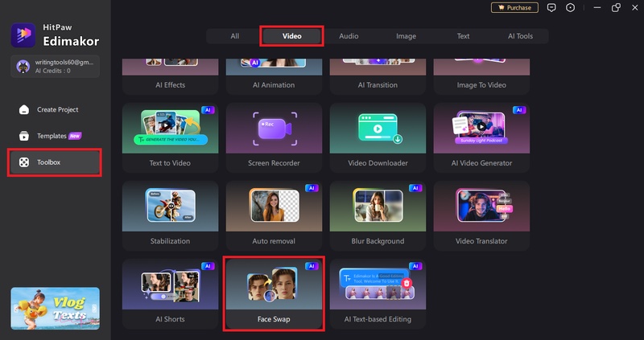644x340 pixels.
Task: Open the AI Animation tool card
Action: [274, 76]
